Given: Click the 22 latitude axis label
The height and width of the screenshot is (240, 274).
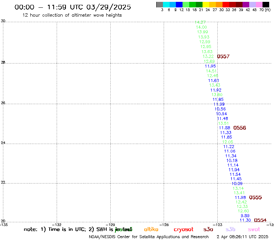Looking at the screenshot, I should (3, 182).
